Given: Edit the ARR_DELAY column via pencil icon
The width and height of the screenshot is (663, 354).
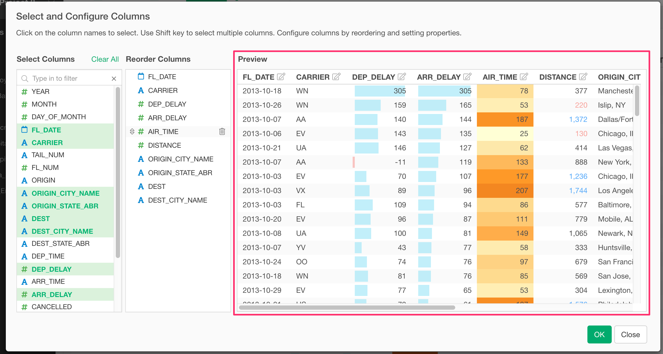Looking at the screenshot, I should [467, 77].
